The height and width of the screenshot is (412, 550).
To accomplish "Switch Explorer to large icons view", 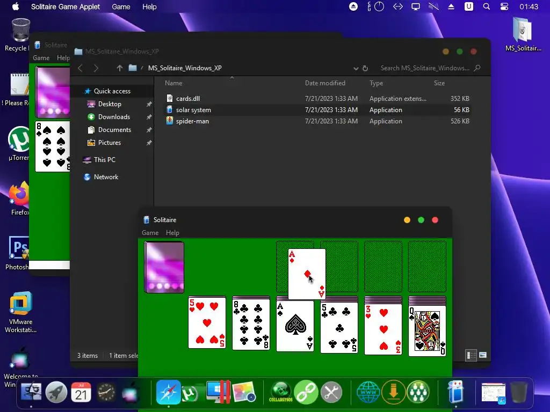I will click(x=483, y=355).
